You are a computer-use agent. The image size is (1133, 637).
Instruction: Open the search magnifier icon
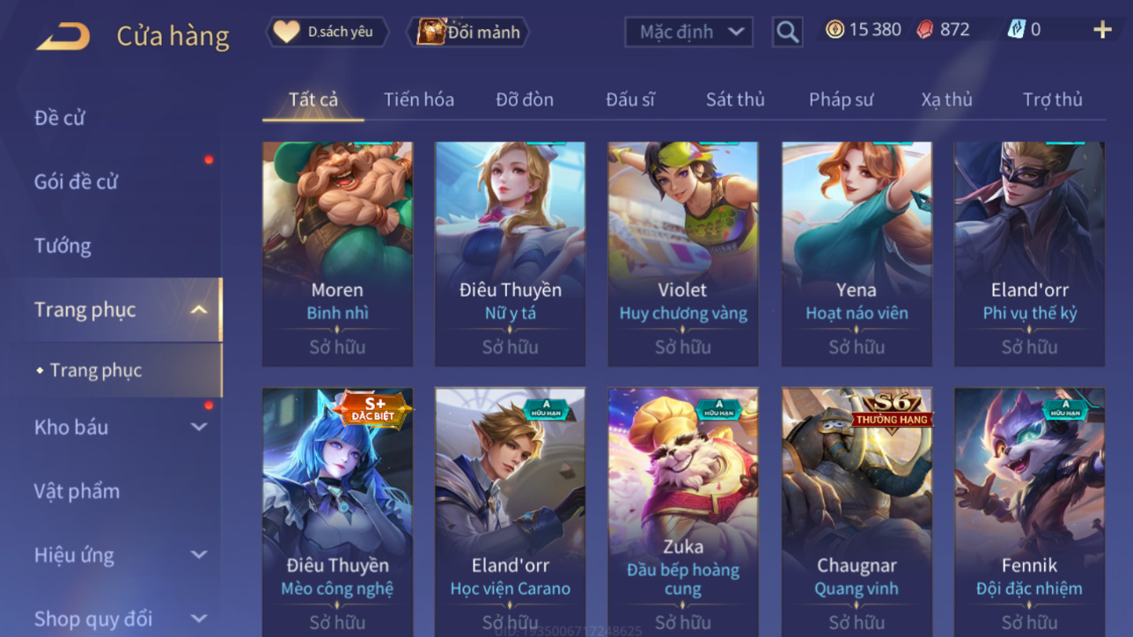[x=787, y=33]
